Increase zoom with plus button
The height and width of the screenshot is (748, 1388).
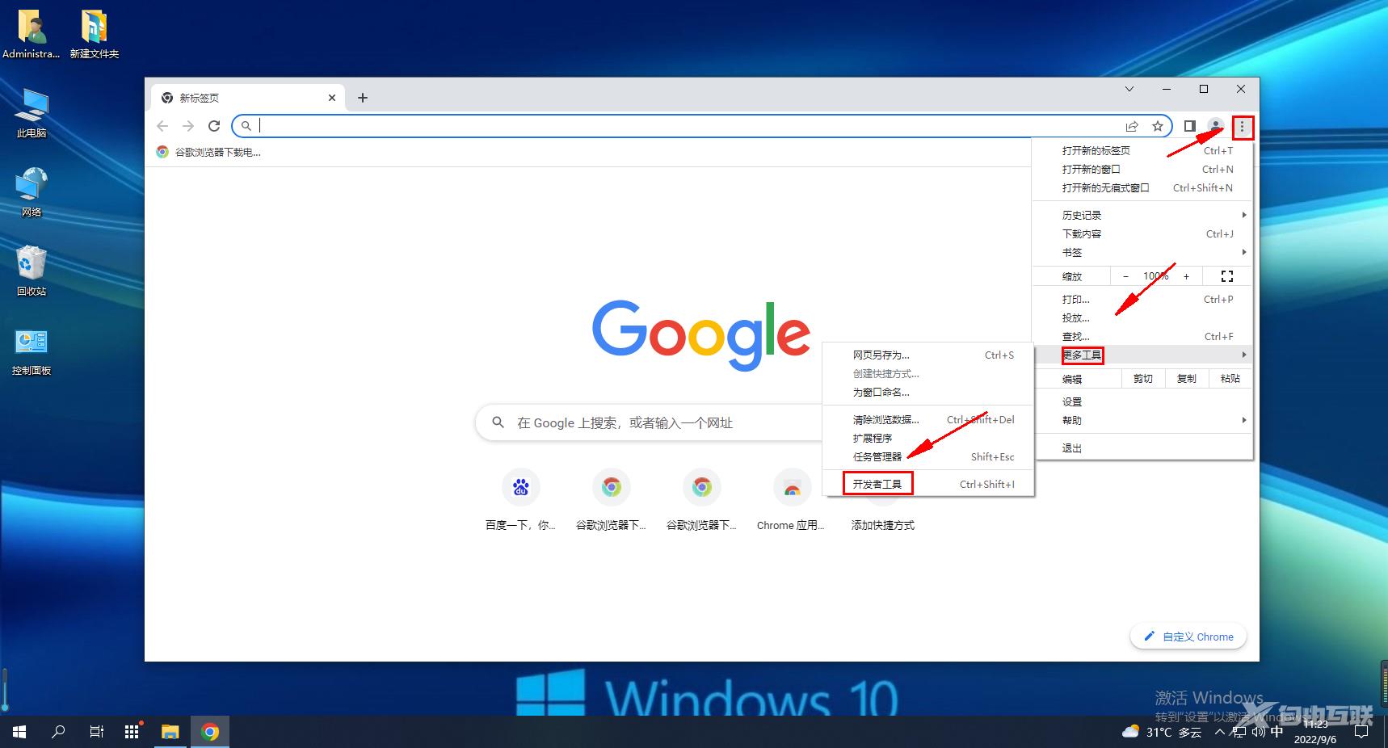tap(1186, 276)
